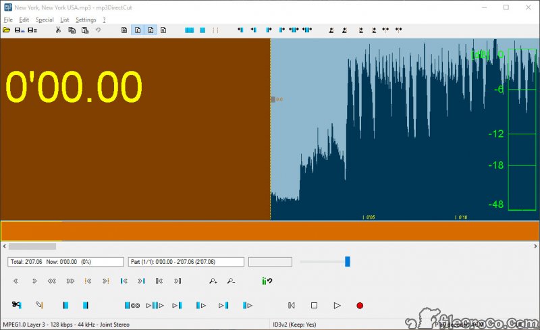This screenshot has height=330, width=540.
Task: Click the green dB level meter
Action: [x=522, y=130]
